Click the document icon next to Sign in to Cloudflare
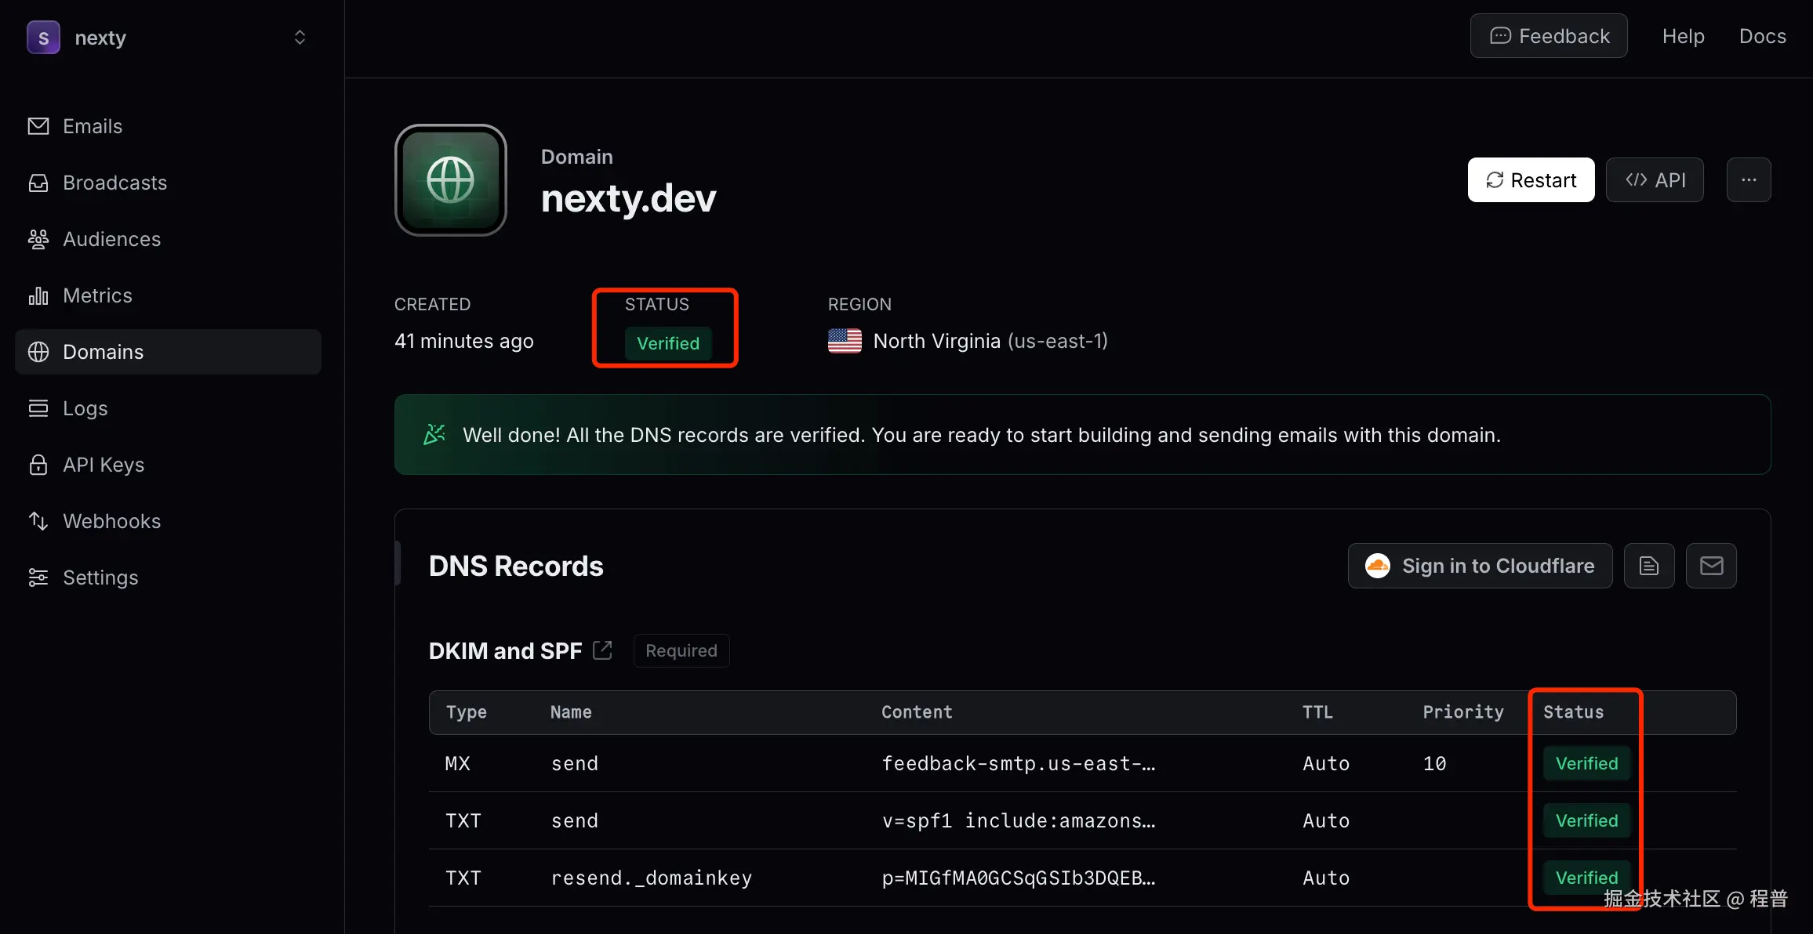 (1649, 565)
